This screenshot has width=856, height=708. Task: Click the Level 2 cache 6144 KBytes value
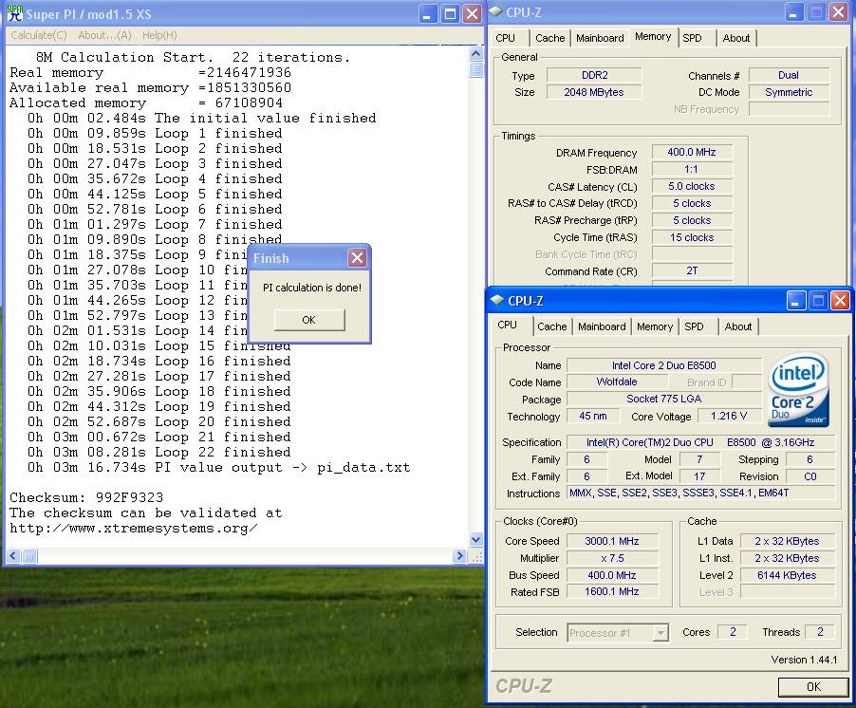788,575
